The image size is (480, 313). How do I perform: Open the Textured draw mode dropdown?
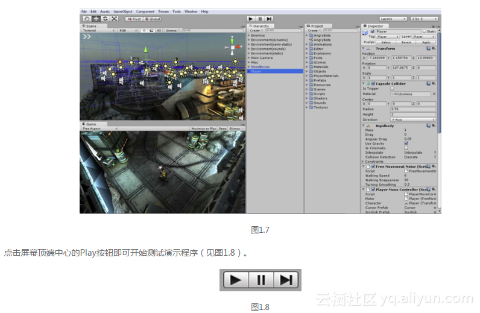point(98,31)
